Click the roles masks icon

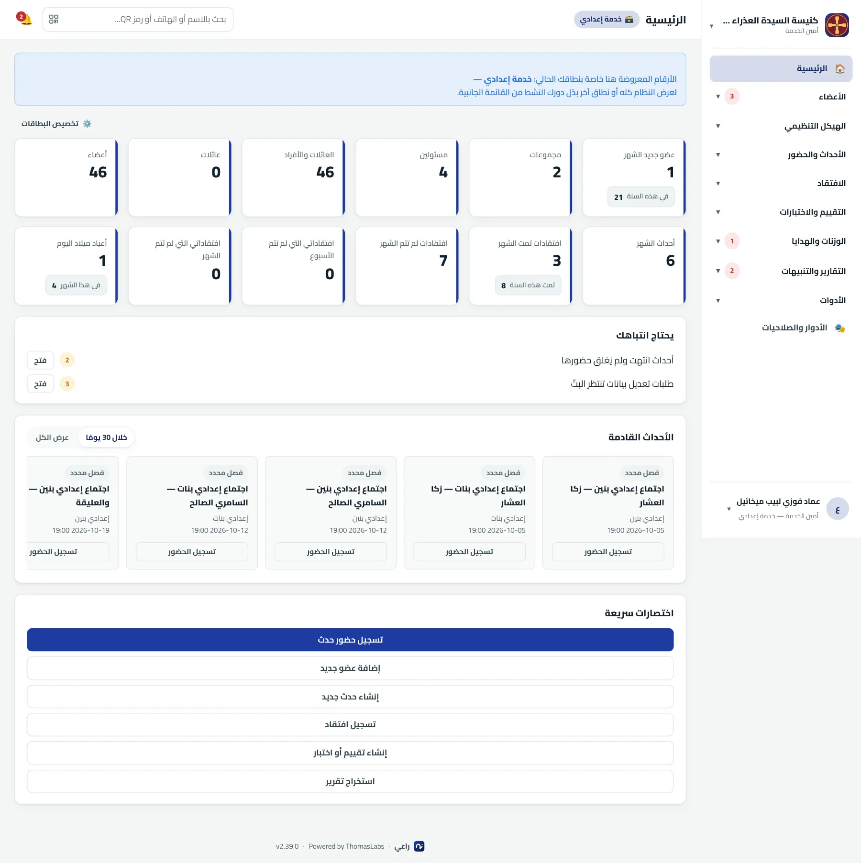[x=839, y=328]
